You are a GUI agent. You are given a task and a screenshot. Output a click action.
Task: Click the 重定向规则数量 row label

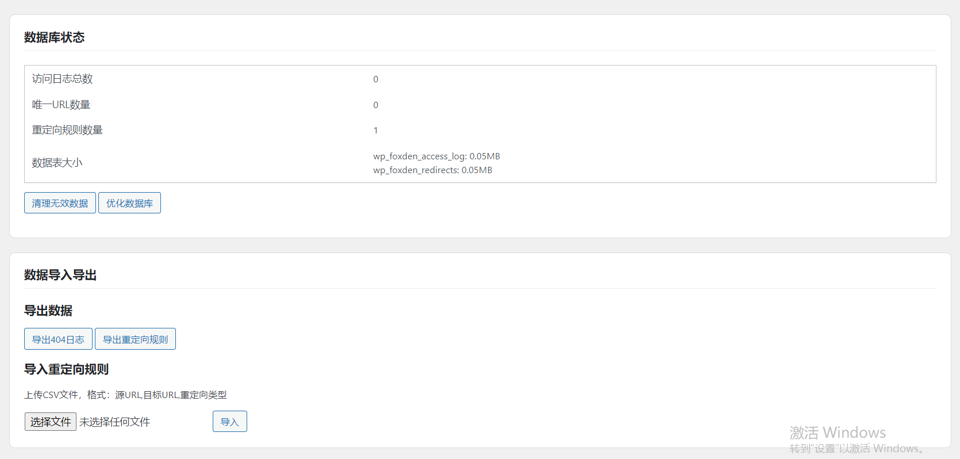point(67,130)
